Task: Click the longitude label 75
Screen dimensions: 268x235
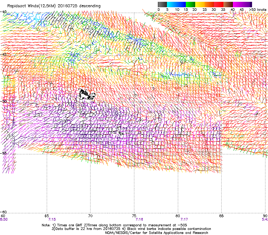Action: click(134, 216)
